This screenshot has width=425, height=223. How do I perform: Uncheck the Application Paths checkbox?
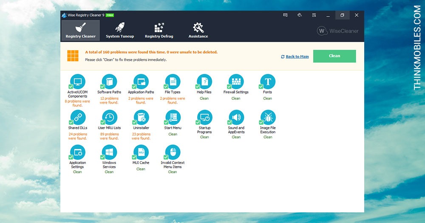pos(134,87)
